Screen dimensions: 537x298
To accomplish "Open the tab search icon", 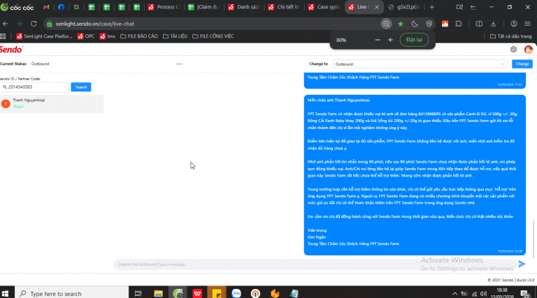I will tap(459, 7).
